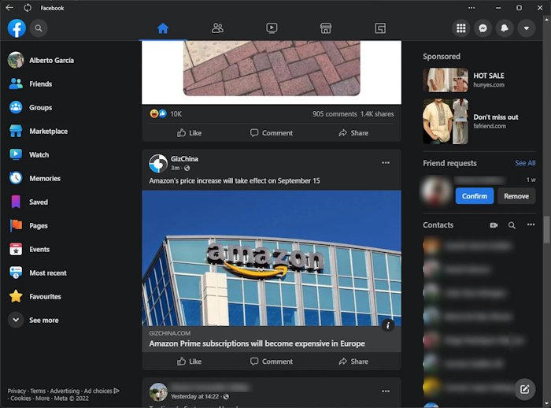Click the page vertical scrollbar thumb
The height and width of the screenshot is (408, 551).
(x=547, y=229)
